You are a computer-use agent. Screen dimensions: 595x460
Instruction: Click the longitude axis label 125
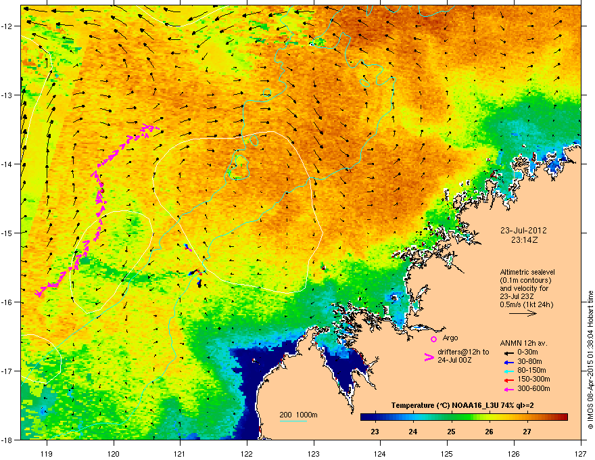(x=447, y=453)
